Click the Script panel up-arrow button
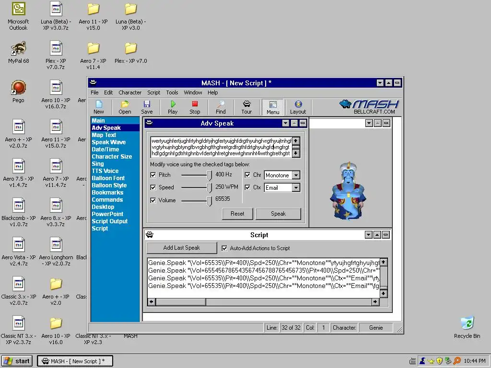 [377, 235]
